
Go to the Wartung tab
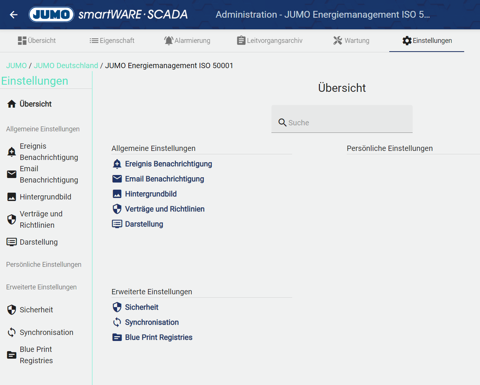tap(351, 41)
